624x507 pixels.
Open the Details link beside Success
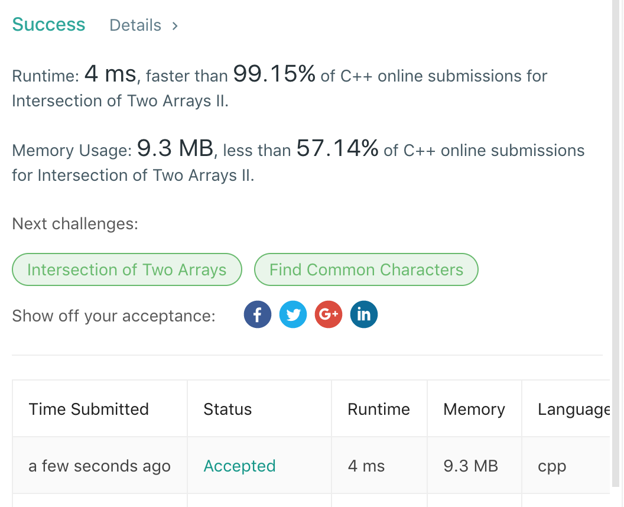point(135,25)
